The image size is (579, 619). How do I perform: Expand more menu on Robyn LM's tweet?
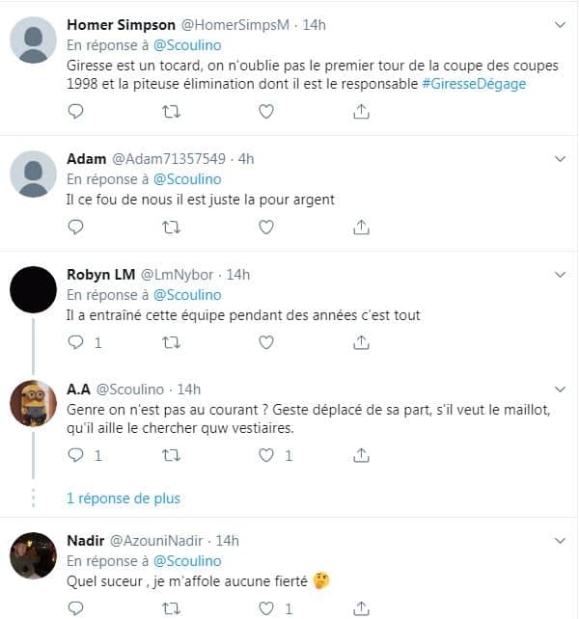[x=560, y=275]
